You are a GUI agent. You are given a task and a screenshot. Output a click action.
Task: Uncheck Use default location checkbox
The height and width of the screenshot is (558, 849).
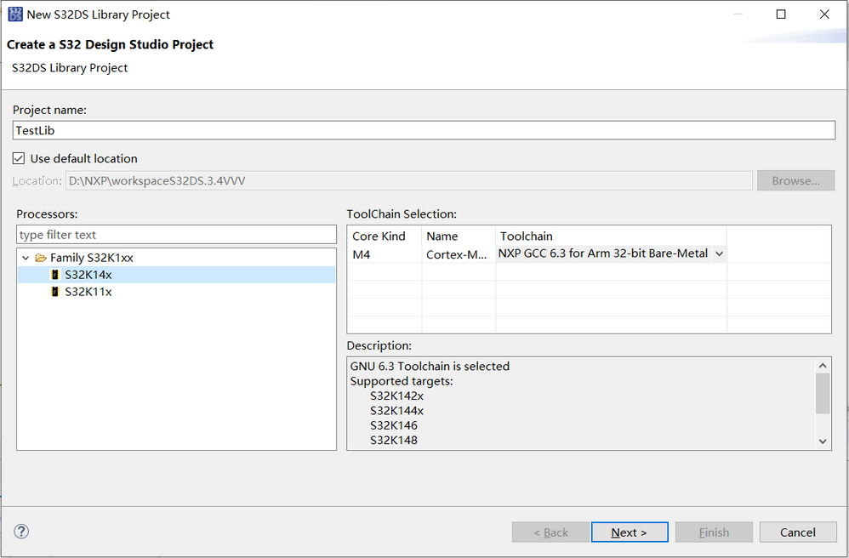click(x=20, y=159)
